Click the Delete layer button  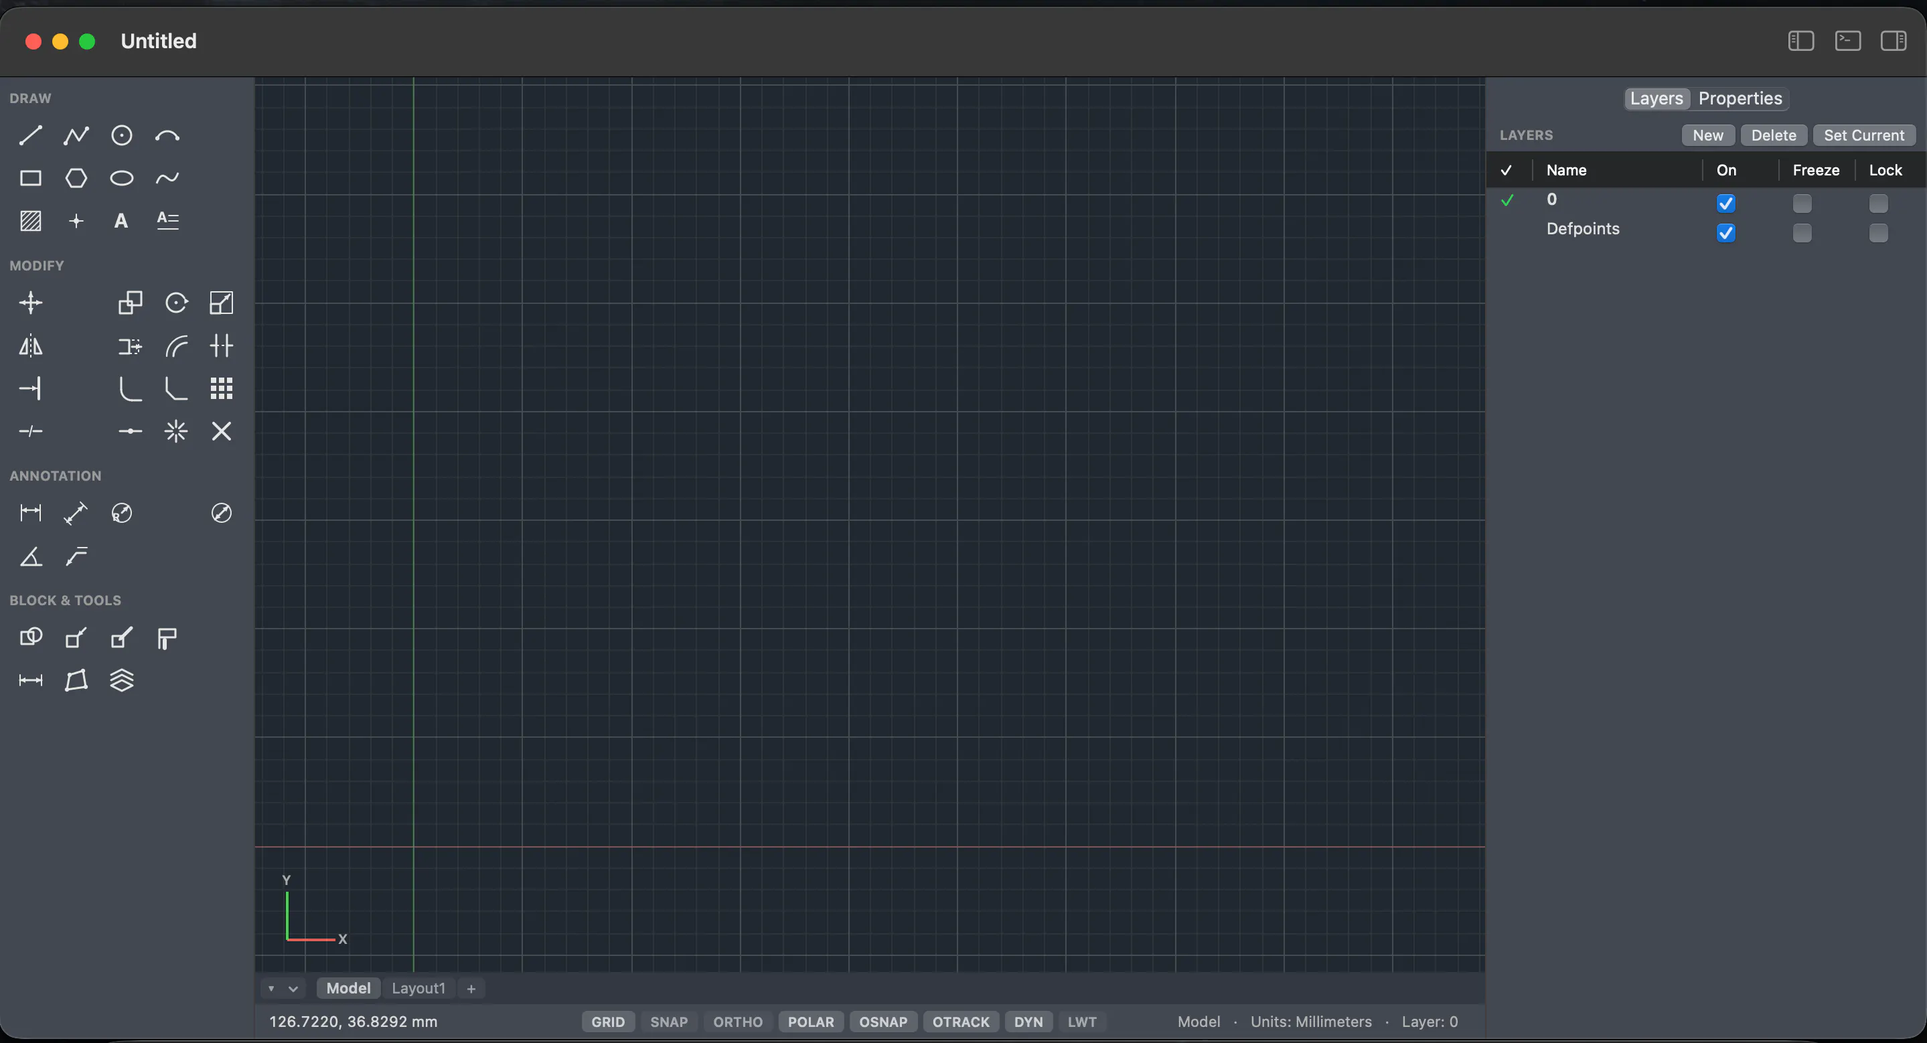pos(1774,135)
